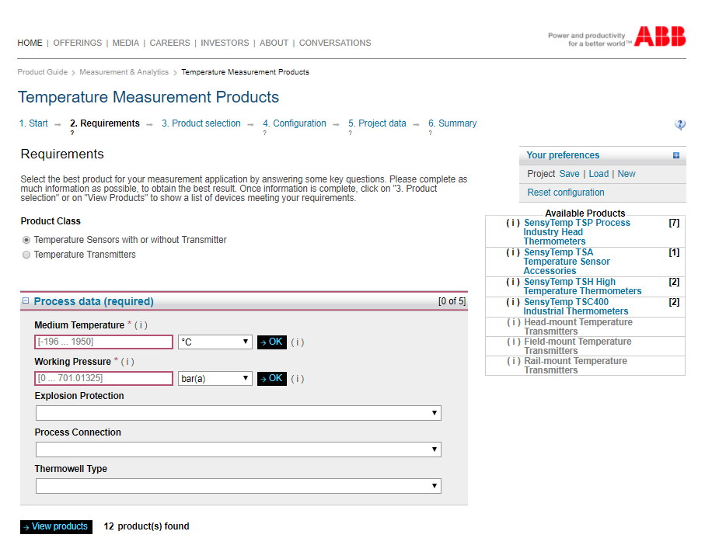
Task: Show info for SensyTemp TSA accessories
Action: pyautogui.click(x=513, y=252)
